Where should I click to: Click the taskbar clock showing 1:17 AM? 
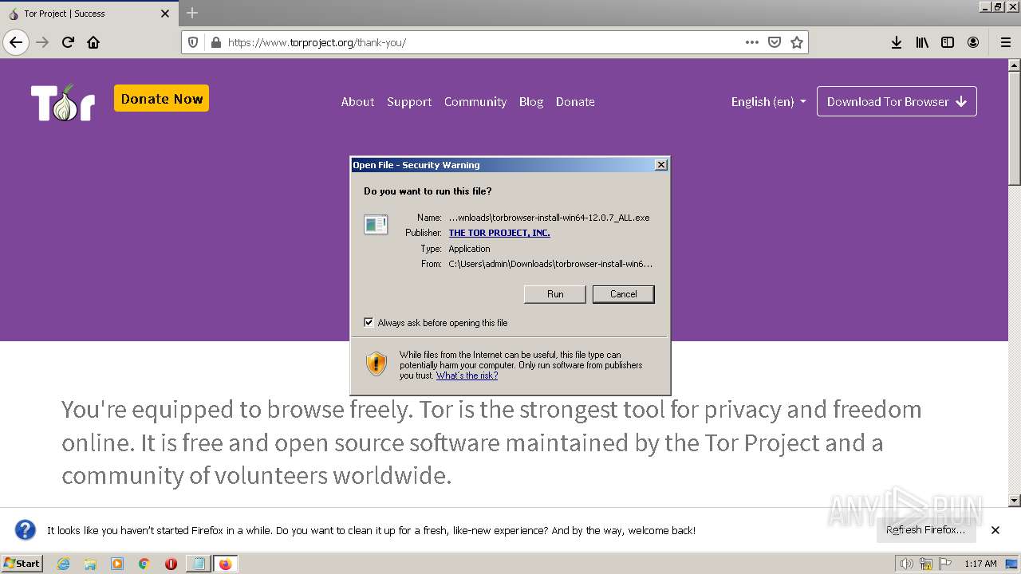(980, 564)
